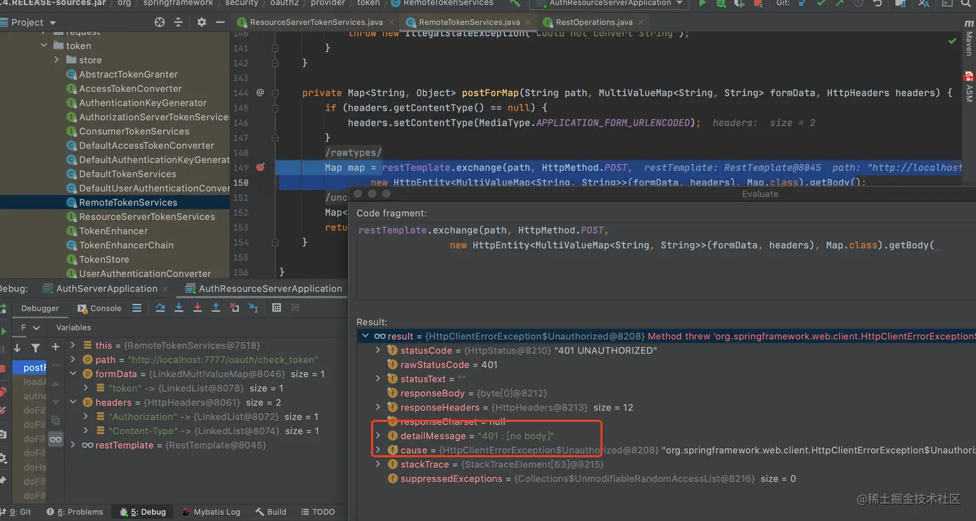
Task: Open the run configuration dropdown
Action: coord(609,3)
